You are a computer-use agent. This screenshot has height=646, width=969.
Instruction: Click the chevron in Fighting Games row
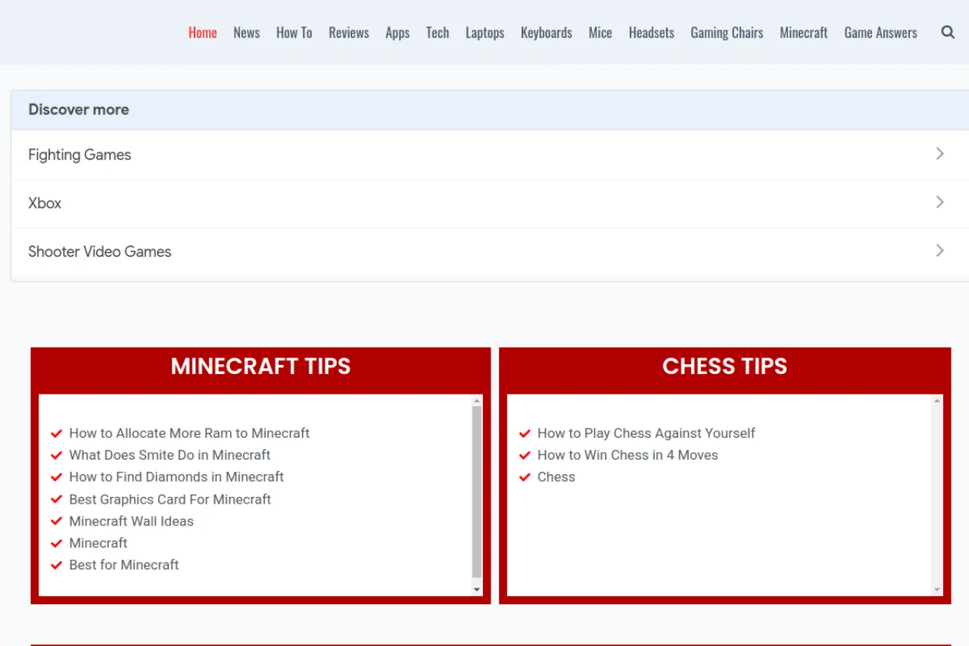939,154
